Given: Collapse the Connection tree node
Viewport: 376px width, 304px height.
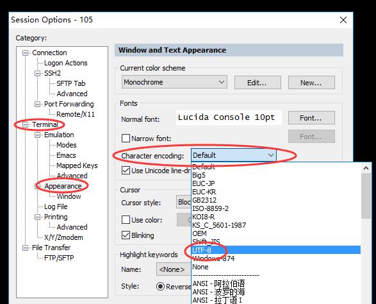Looking at the screenshot, I should pyautogui.click(x=25, y=53).
